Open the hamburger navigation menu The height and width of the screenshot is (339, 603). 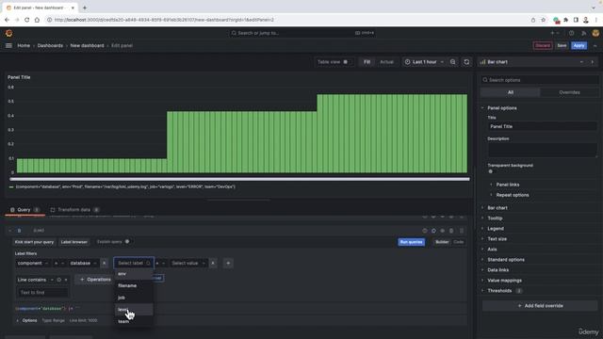pos(8,45)
